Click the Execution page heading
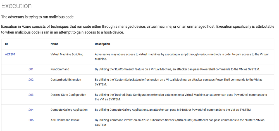 (16, 6)
